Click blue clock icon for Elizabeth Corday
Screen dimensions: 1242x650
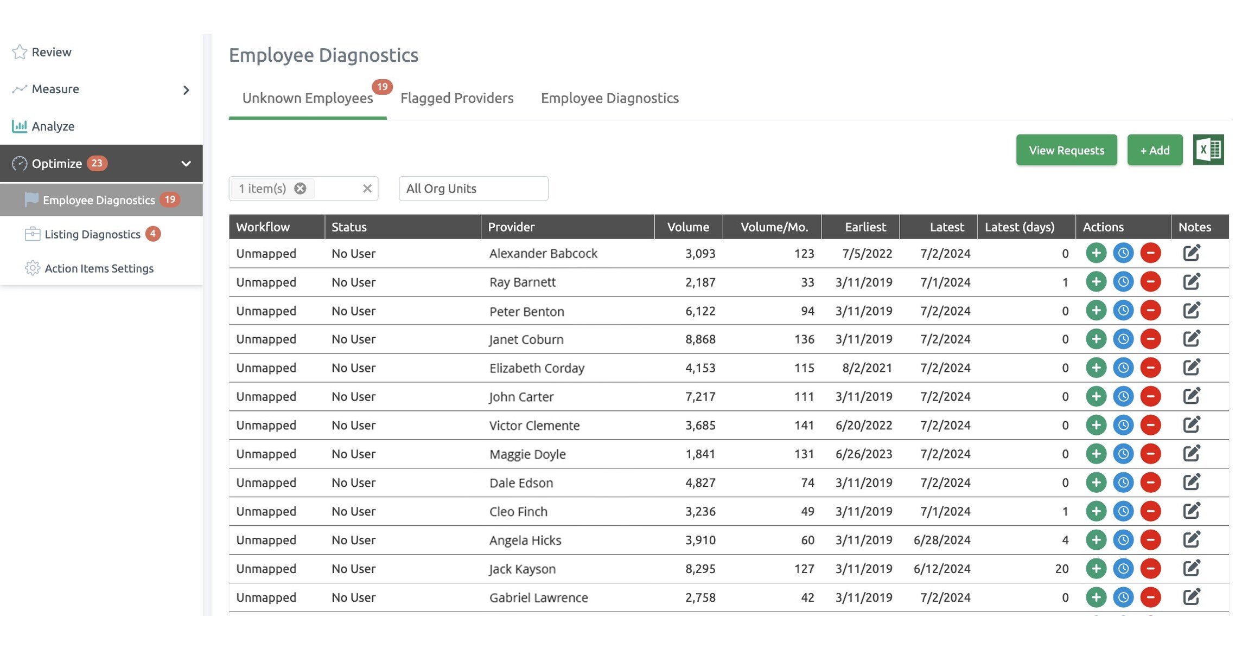(x=1123, y=368)
